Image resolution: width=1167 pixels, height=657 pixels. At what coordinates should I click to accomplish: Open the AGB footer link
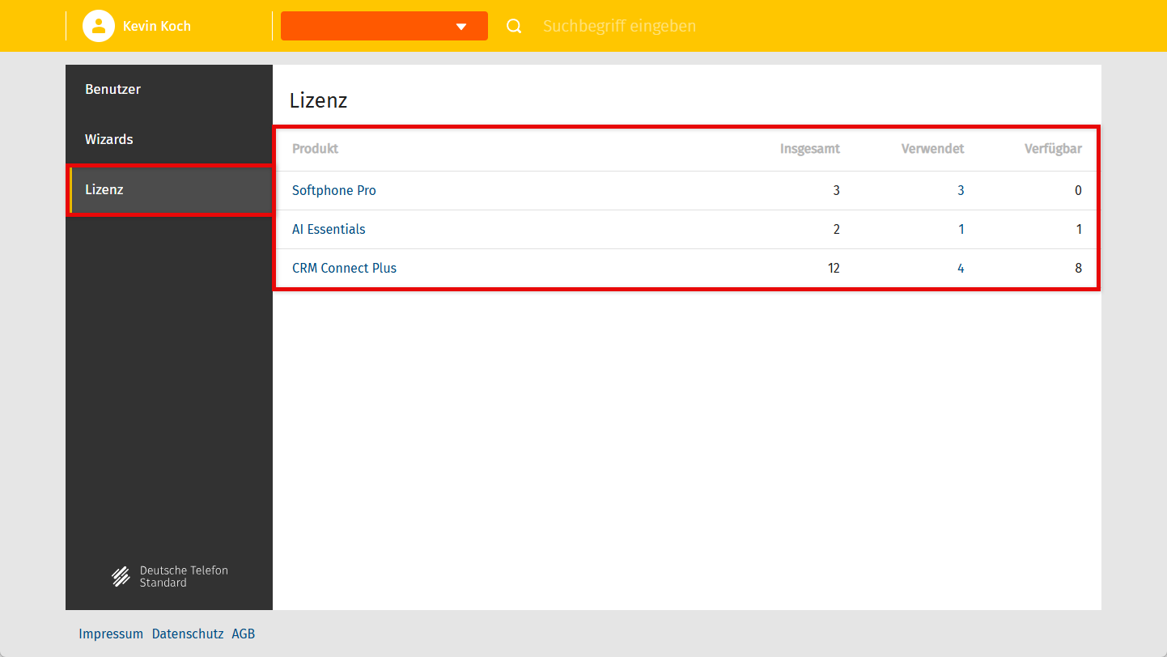coord(243,634)
